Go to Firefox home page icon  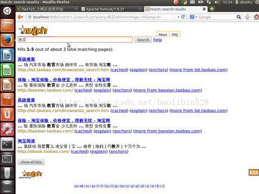tap(256, 17)
